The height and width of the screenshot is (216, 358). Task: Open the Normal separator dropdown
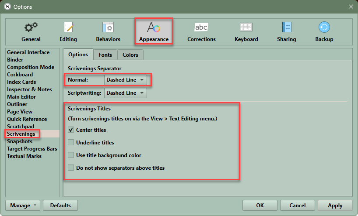(125, 80)
